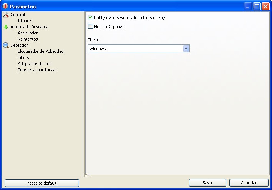Open Adaptador de Red settings
272x190 pixels.
click(35, 64)
